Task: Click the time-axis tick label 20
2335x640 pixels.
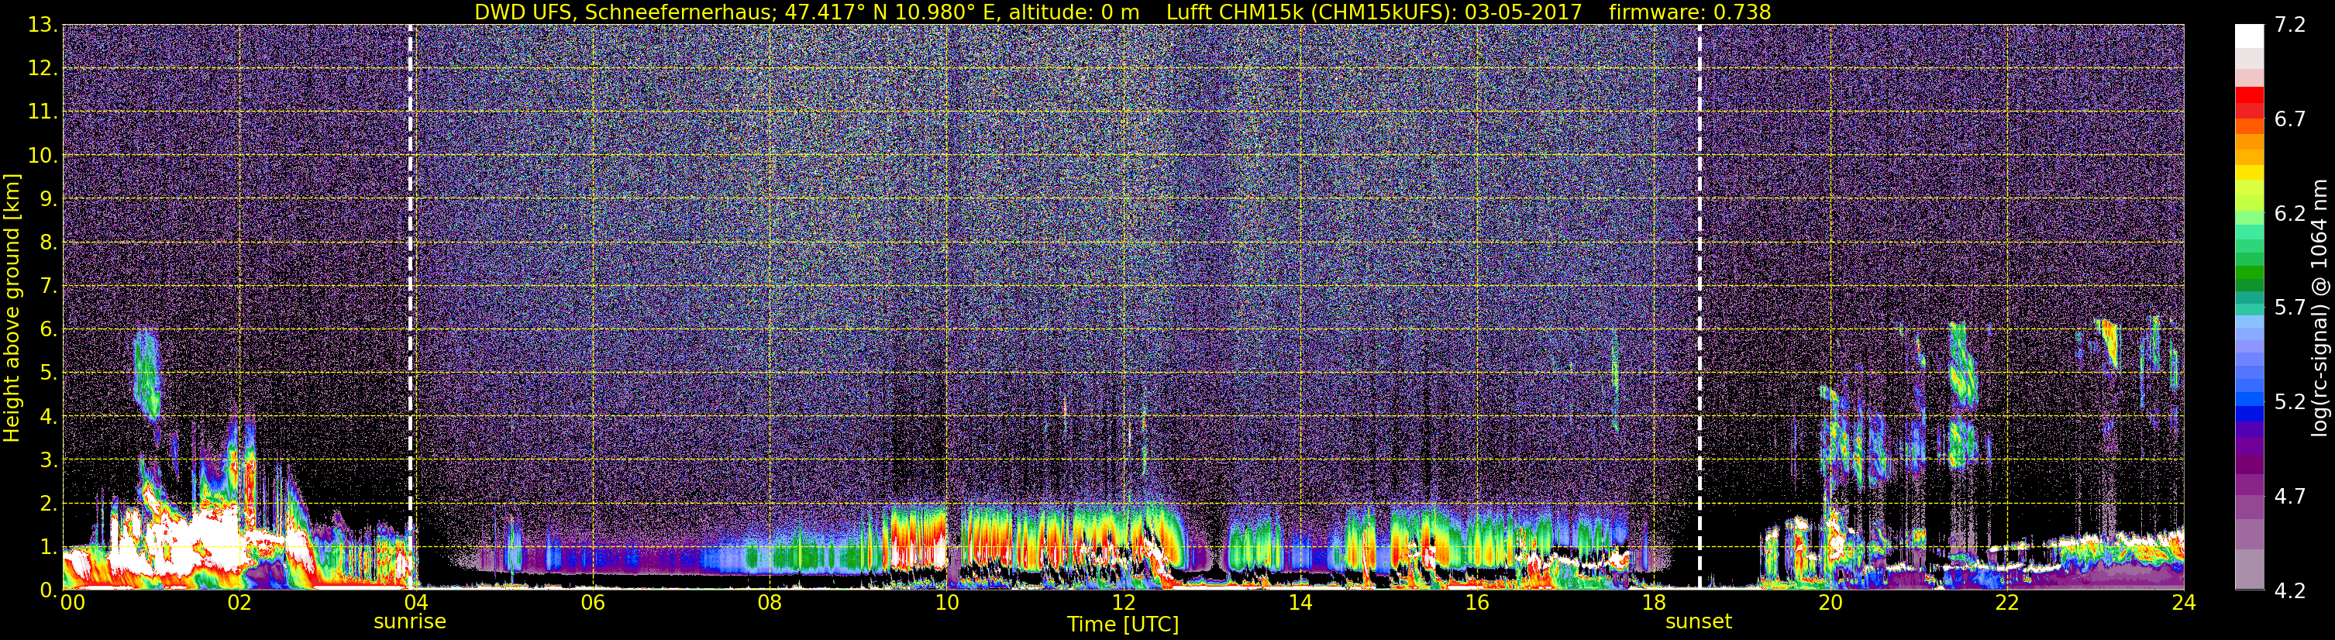Action: pos(1830,603)
